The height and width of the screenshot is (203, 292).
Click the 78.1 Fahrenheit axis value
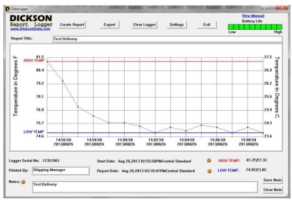(x=40, y=96)
